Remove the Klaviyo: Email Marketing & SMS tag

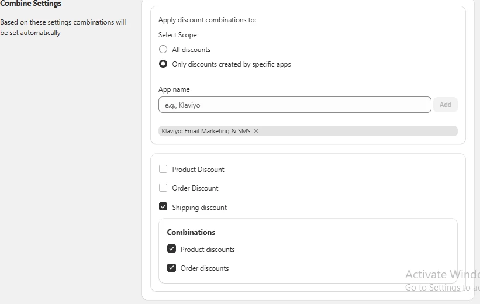pyautogui.click(x=256, y=131)
